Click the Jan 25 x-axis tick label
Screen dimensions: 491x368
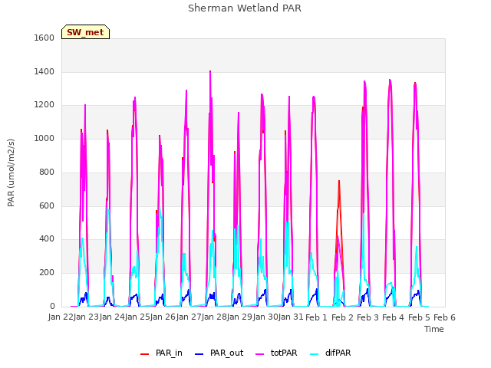pyautogui.click(x=137, y=317)
